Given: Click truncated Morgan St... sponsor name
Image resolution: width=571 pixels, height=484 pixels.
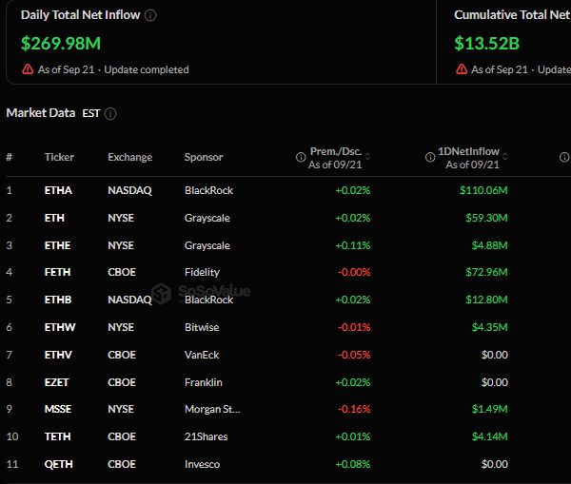Looking at the screenshot, I should point(212,409).
